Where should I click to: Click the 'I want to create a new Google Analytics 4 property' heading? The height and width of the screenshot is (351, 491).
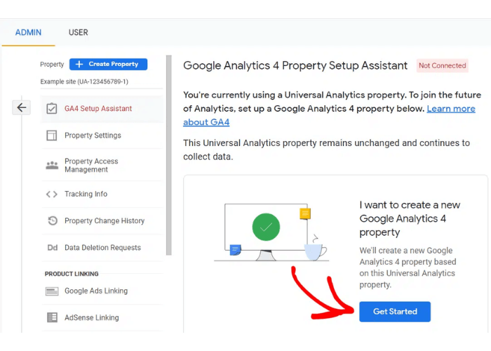(410, 218)
